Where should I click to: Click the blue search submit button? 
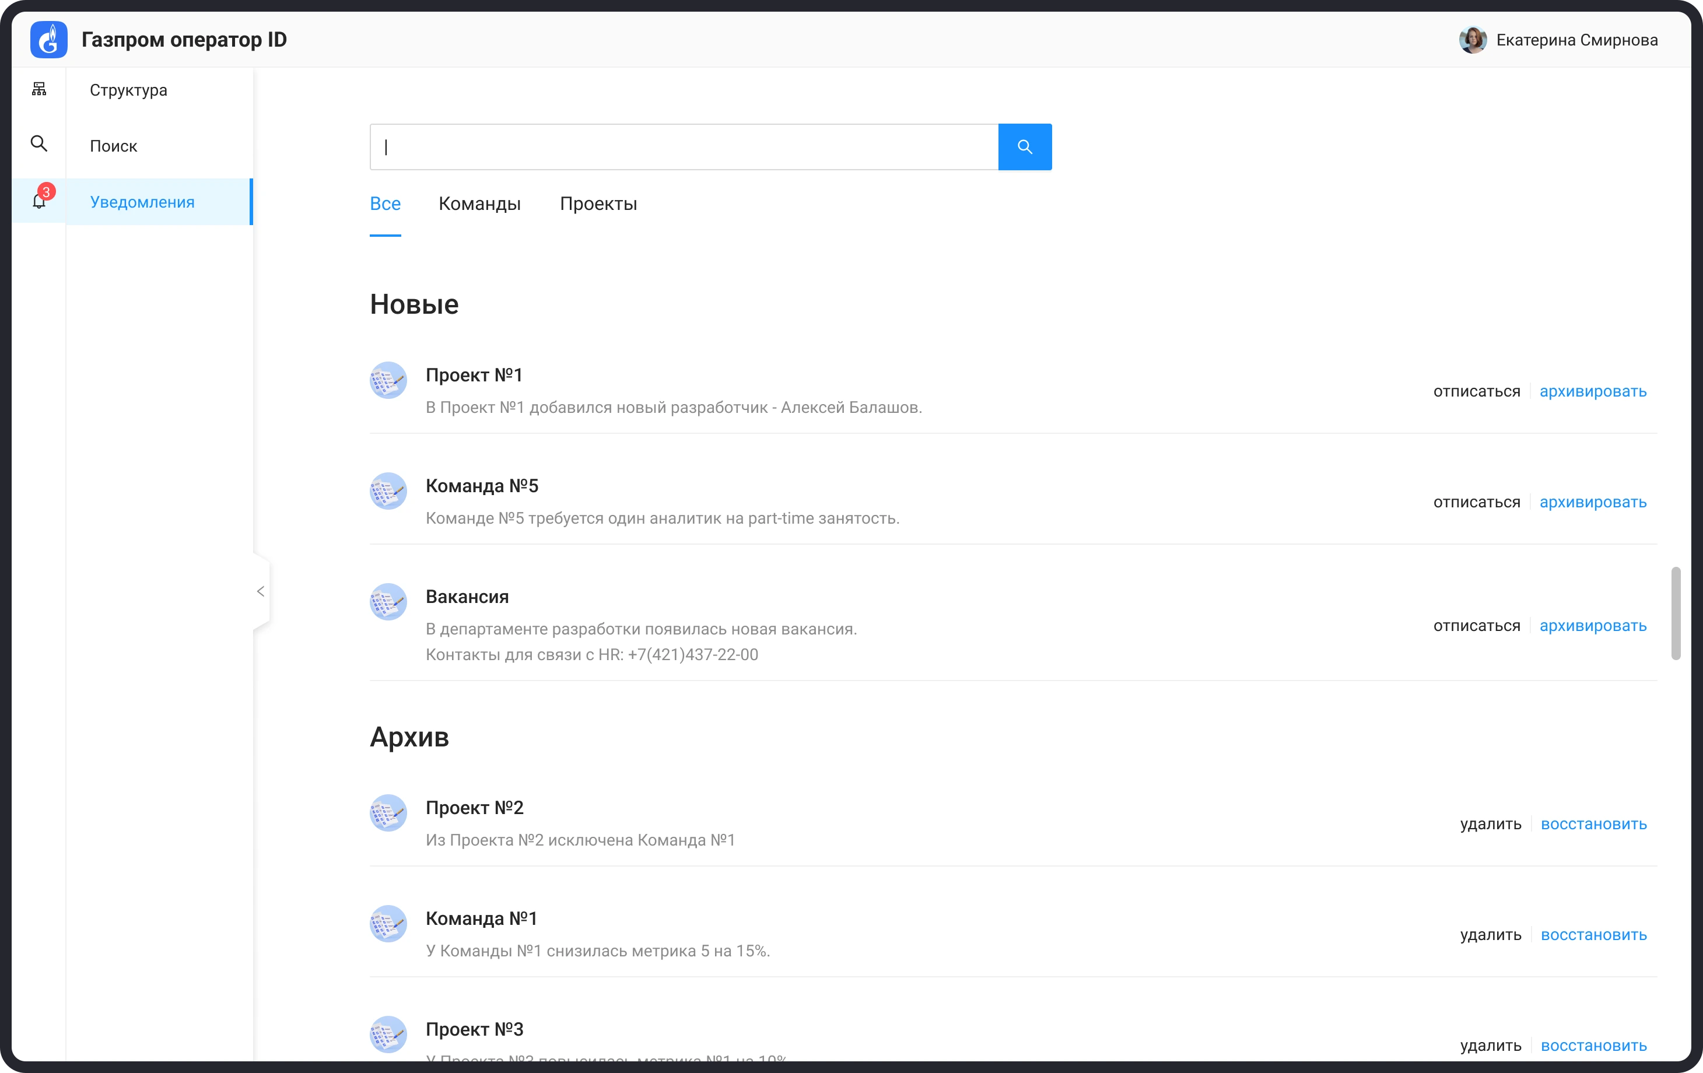point(1025,147)
